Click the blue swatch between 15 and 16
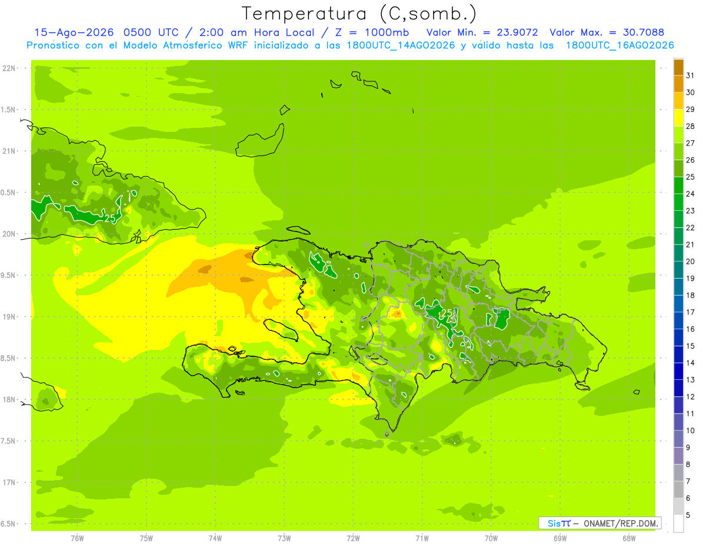 pyautogui.click(x=678, y=337)
